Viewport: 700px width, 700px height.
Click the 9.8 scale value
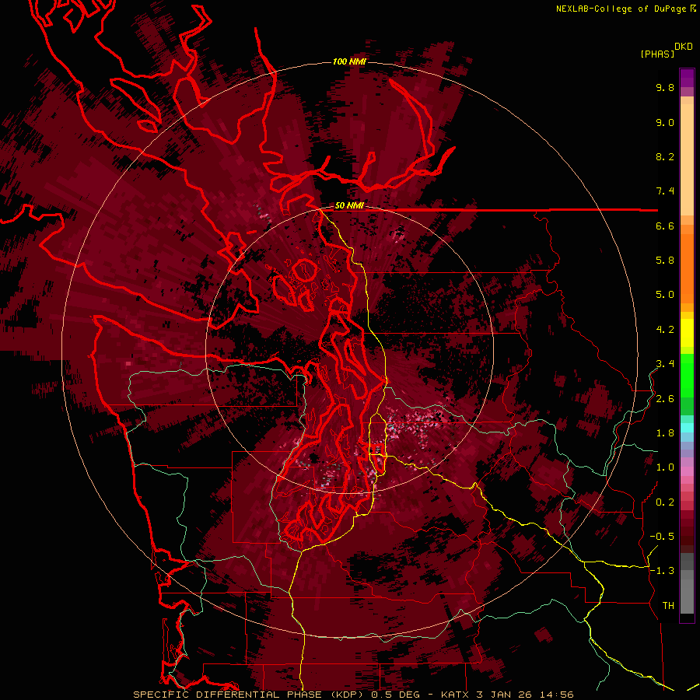tap(665, 87)
